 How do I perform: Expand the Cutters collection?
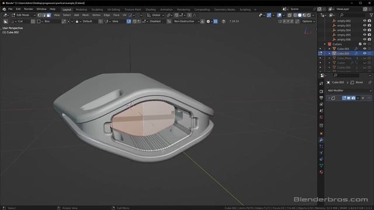(325, 44)
